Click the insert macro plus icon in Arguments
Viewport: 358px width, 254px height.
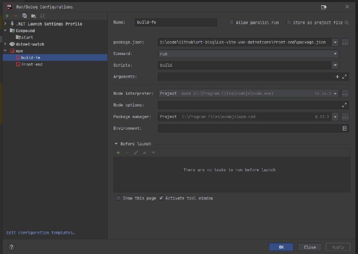coord(337,77)
